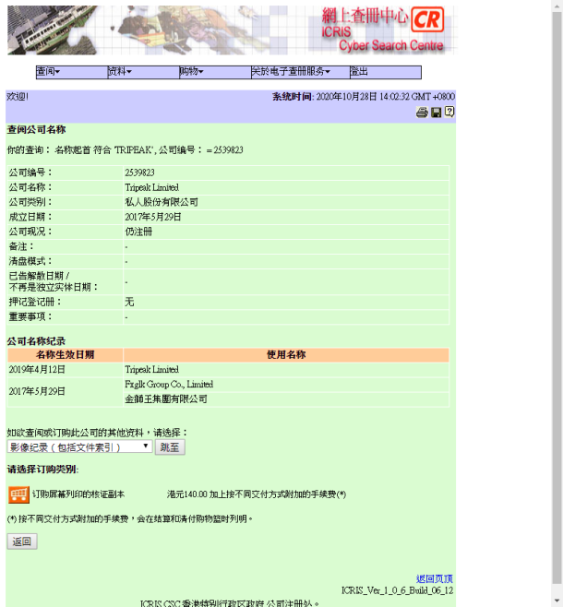
Task: Click the 系统时间 timestamp text
Action: pyautogui.click(x=364, y=97)
